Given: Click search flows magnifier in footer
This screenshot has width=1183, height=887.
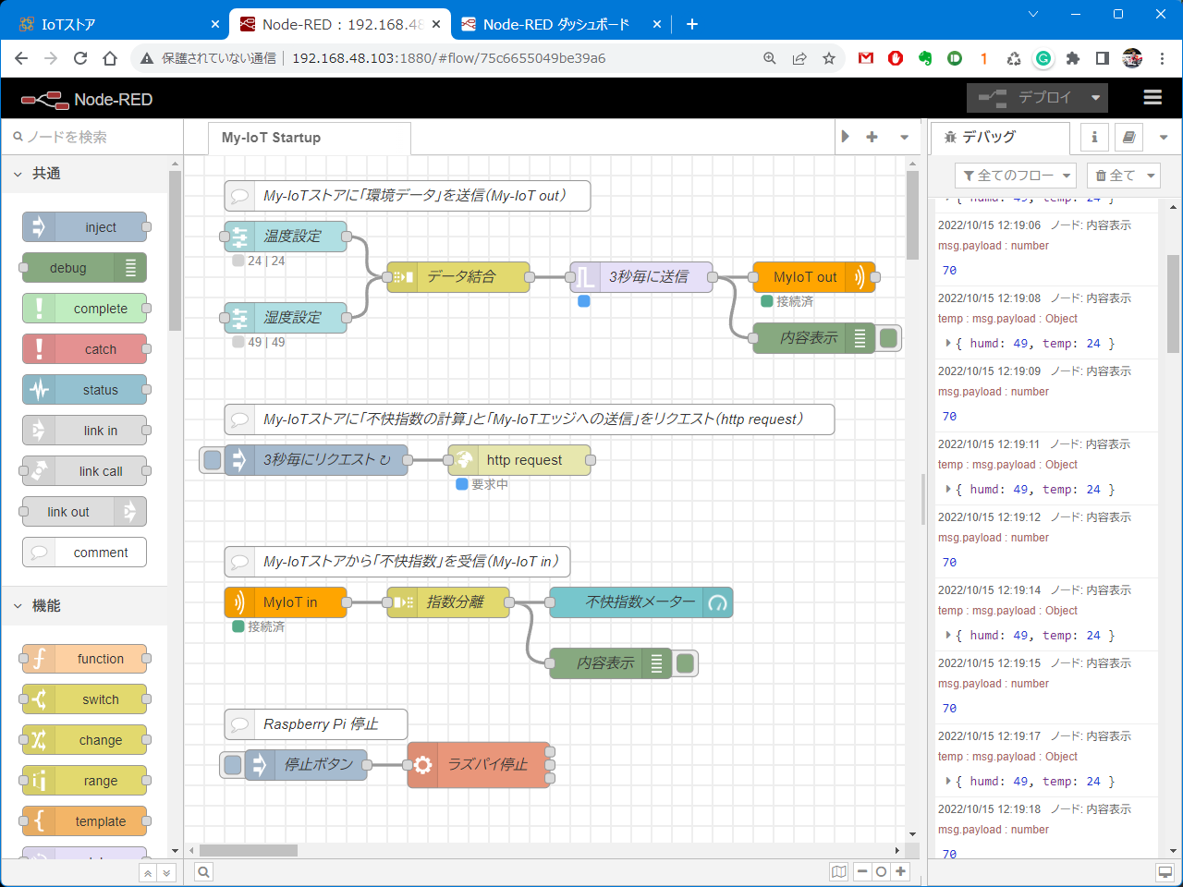Looking at the screenshot, I should pyautogui.click(x=203, y=872).
